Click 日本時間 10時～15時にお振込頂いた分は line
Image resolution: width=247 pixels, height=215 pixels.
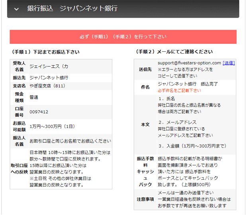70,153
